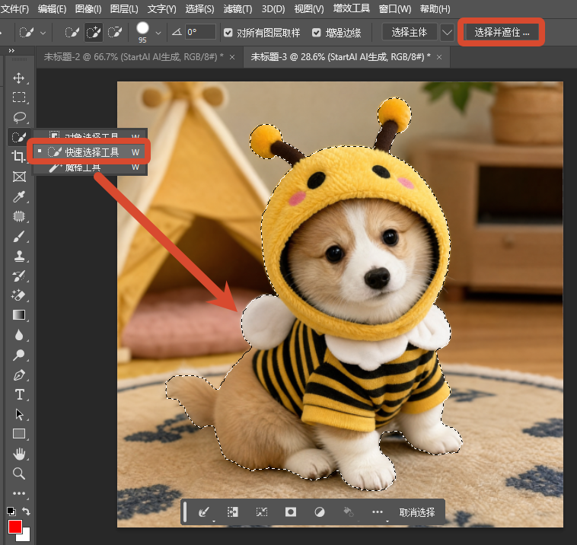Click the Add to Selection mode icon
This screenshot has height=545, width=577.
tap(94, 33)
